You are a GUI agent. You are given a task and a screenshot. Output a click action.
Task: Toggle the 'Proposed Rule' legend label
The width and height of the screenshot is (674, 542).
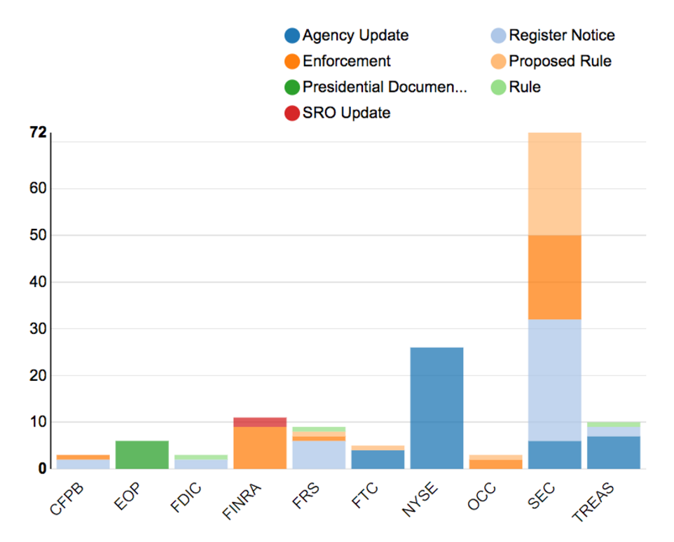coord(560,61)
